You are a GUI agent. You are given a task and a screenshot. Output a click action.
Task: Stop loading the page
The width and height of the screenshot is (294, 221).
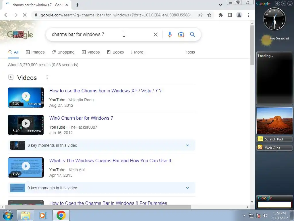pyautogui.click(x=25, y=15)
